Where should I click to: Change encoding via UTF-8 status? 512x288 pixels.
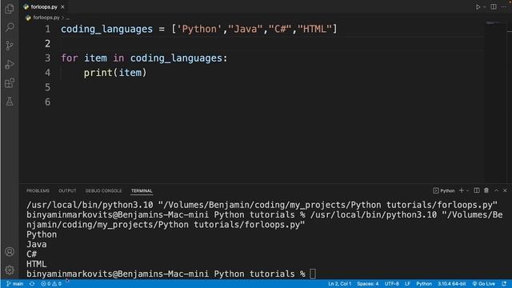(391, 284)
